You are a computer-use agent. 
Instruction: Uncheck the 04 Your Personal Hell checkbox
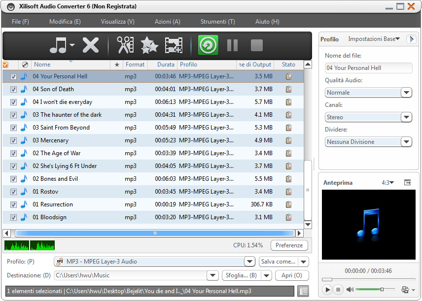(13, 76)
